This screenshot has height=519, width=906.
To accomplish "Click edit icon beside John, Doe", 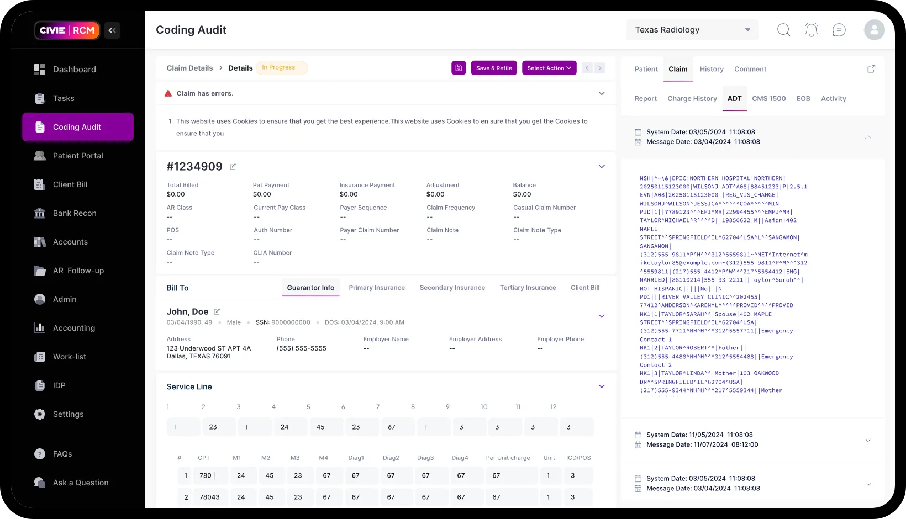I will pos(217,312).
